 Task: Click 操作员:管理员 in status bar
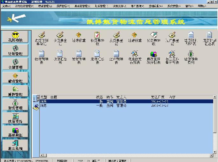tap(117, 161)
